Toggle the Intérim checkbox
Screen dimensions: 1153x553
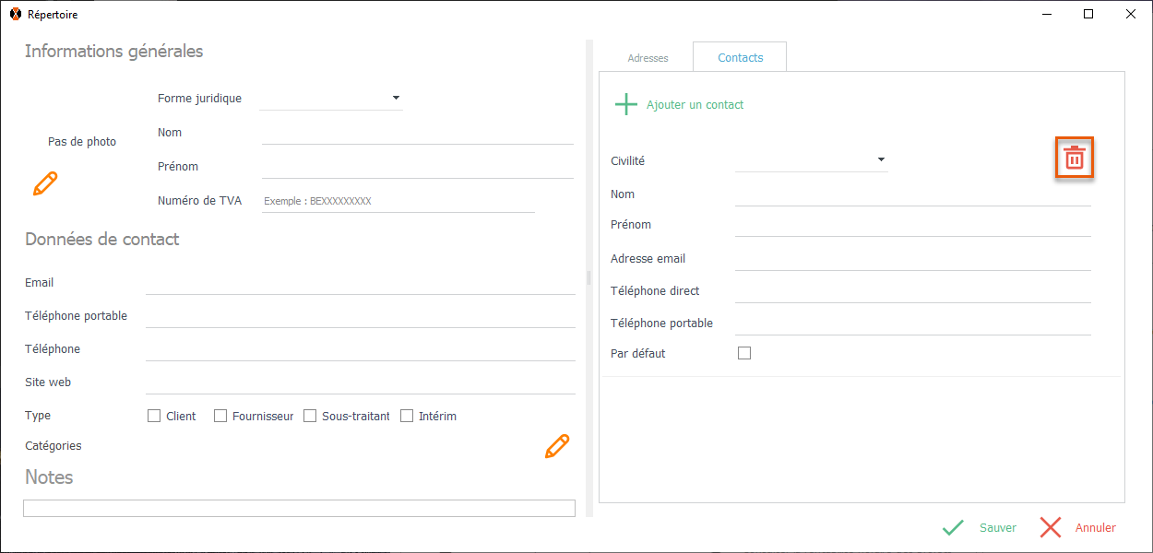click(407, 416)
